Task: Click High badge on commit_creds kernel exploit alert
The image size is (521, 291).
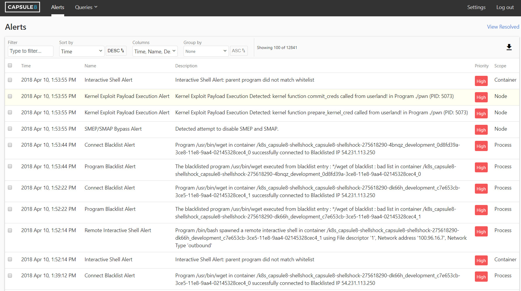Action: tap(481, 97)
